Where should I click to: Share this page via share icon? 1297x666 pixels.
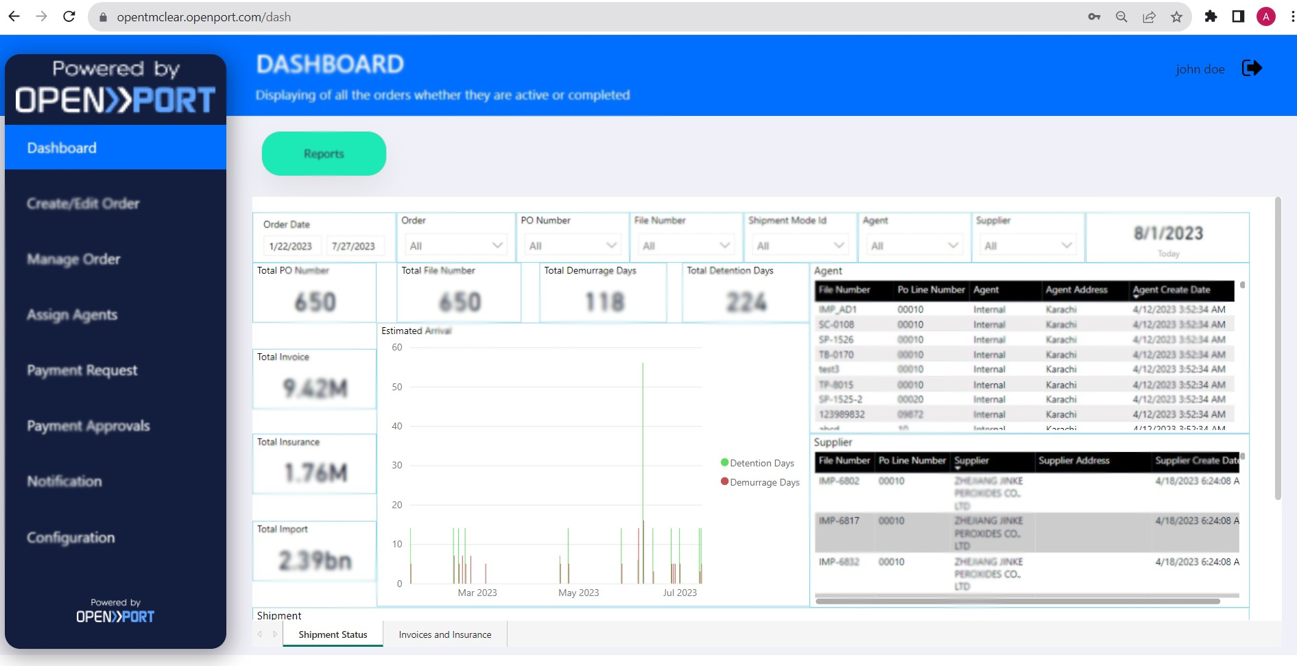[x=1149, y=17]
